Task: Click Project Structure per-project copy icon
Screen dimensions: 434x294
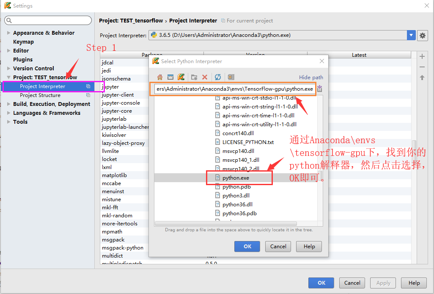Action: click(x=88, y=95)
